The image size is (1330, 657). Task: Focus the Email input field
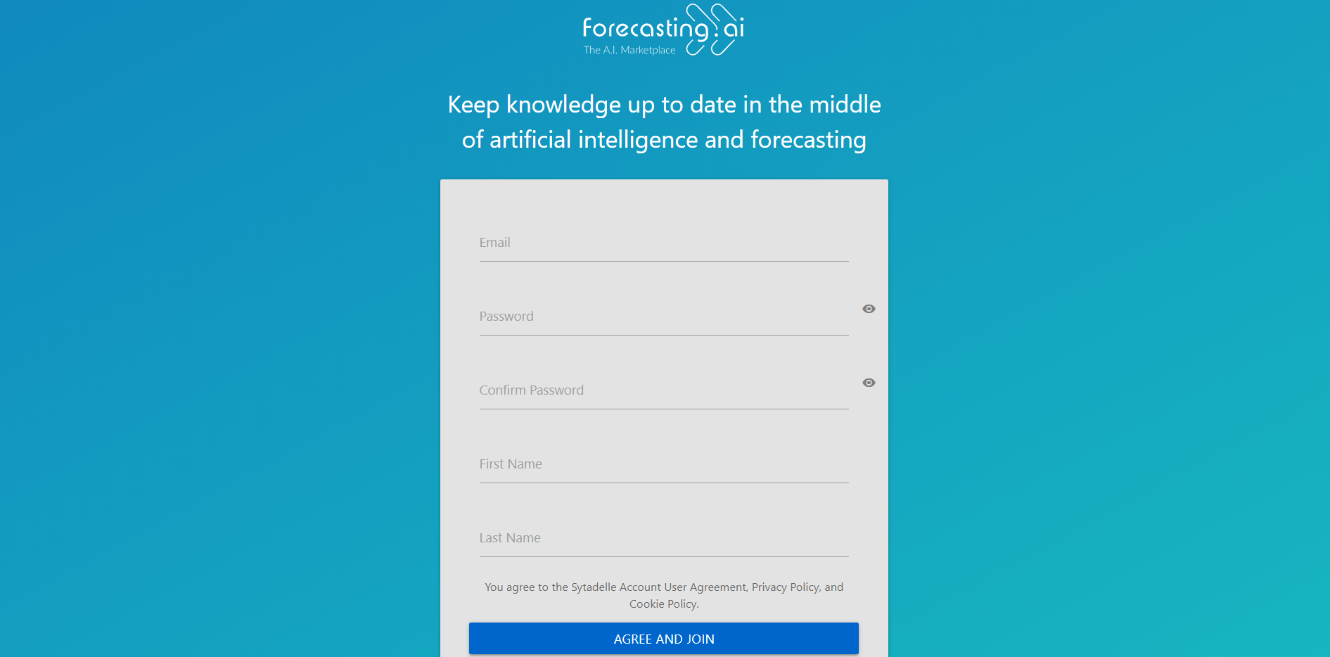coord(663,243)
